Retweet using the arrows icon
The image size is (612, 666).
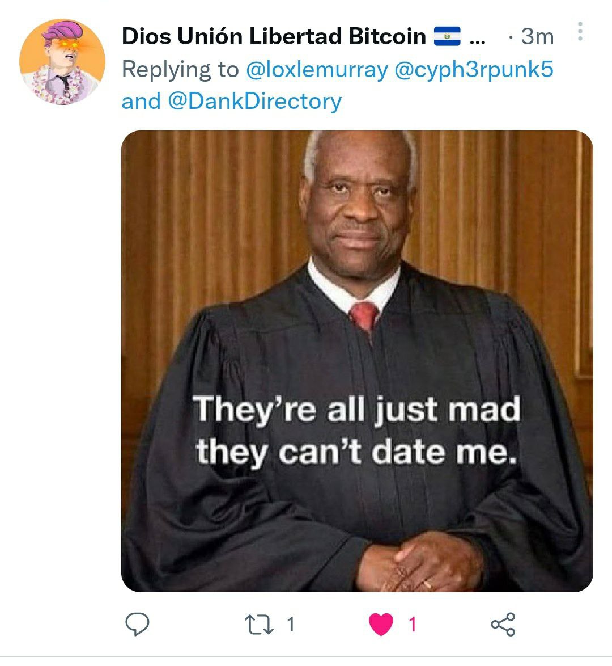tap(259, 625)
